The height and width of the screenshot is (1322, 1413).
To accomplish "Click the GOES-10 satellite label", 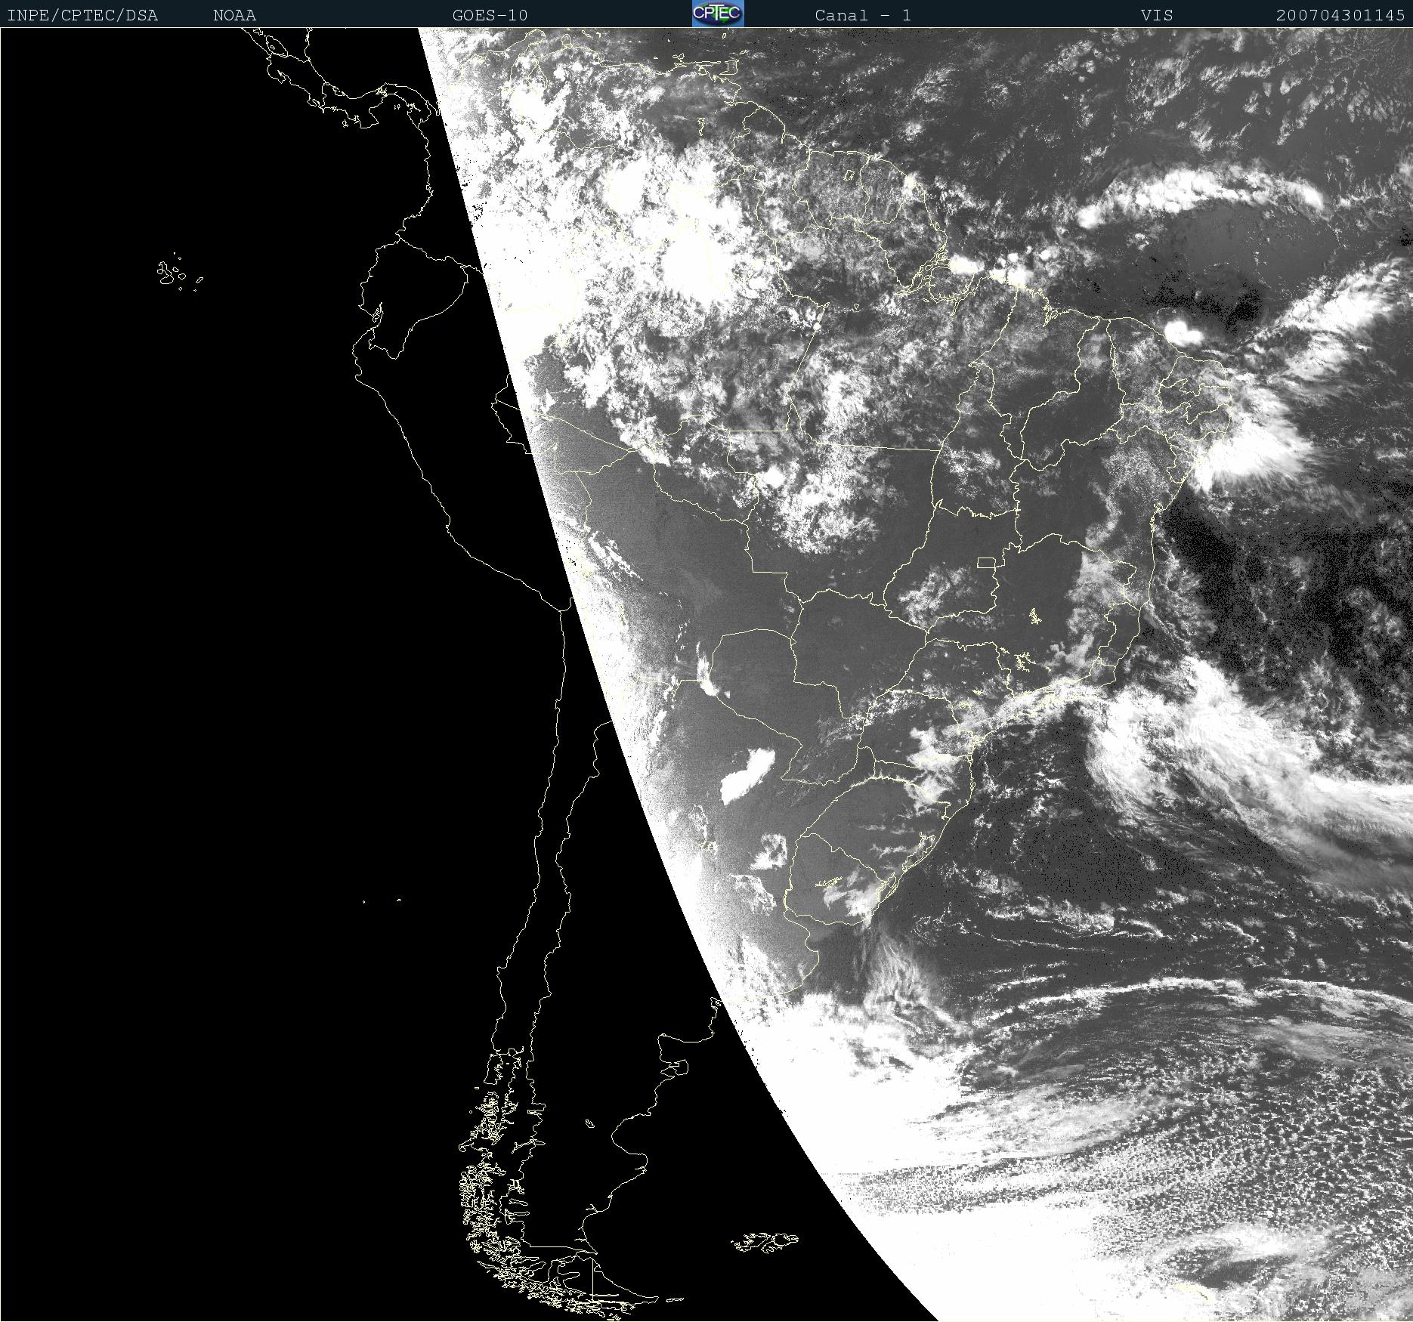I will click(x=490, y=15).
